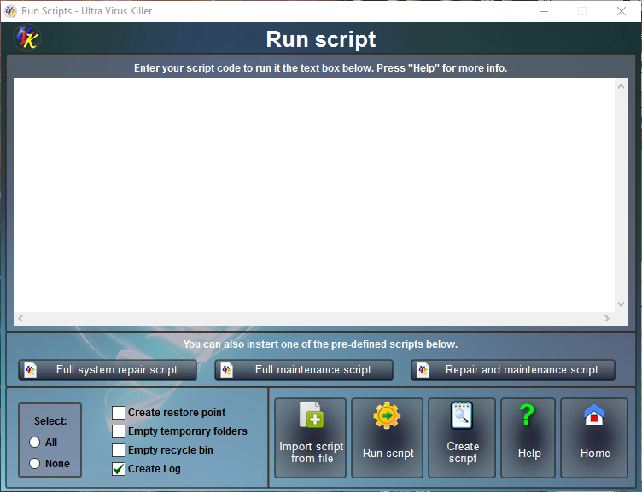Click inside the script code text box
This screenshot has width=642, height=492.
(314, 195)
